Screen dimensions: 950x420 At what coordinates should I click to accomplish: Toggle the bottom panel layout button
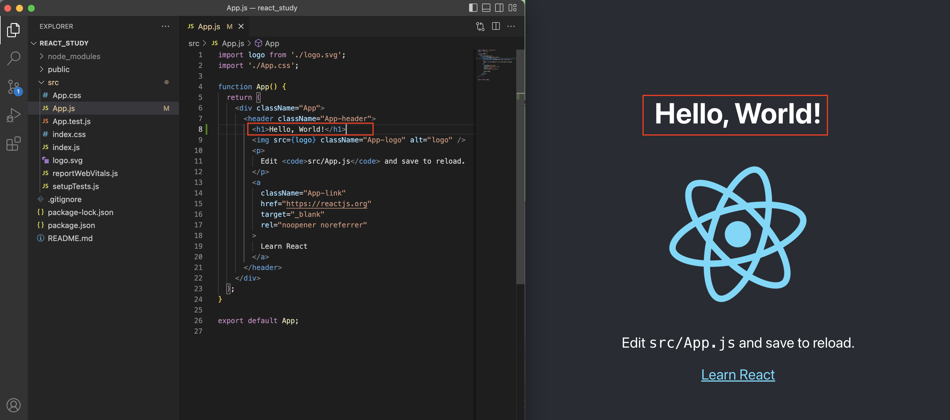coord(486,8)
